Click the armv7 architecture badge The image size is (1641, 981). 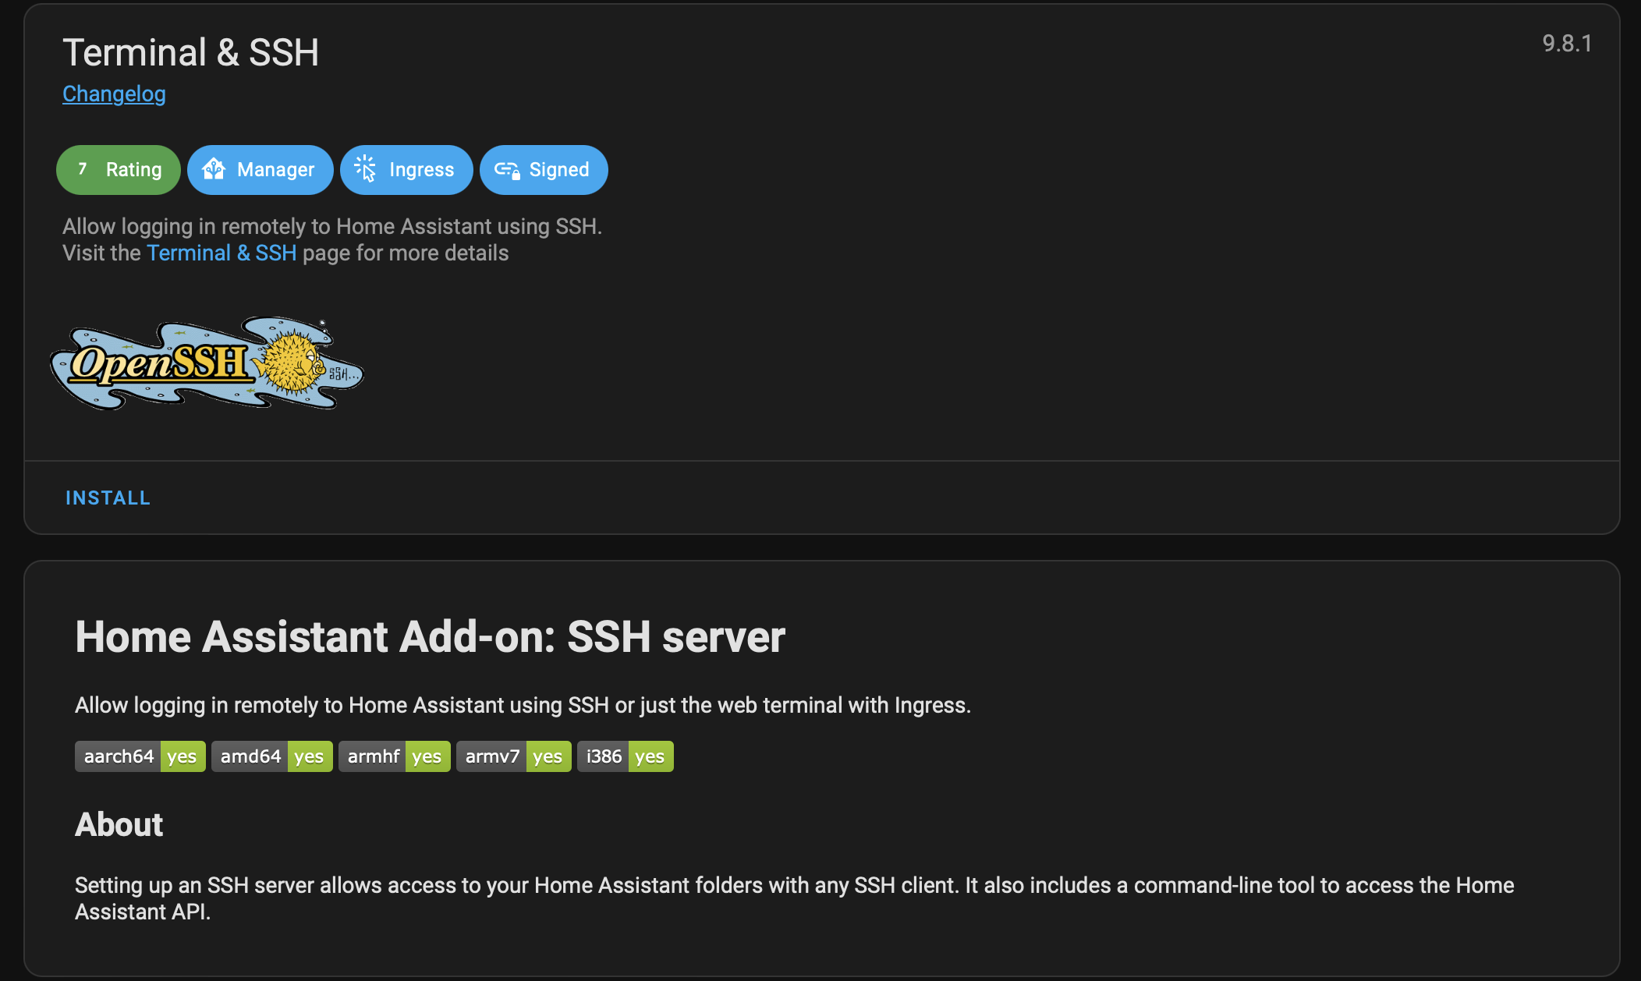click(x=513, y=756)
